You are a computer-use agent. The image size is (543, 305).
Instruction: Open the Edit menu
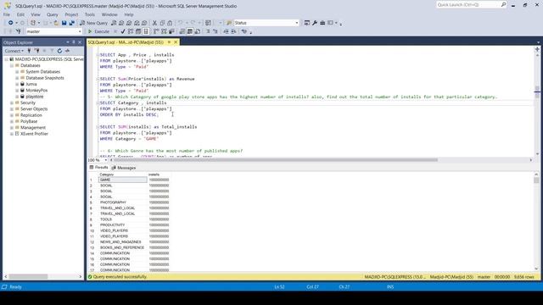click(x=20, y=14)
